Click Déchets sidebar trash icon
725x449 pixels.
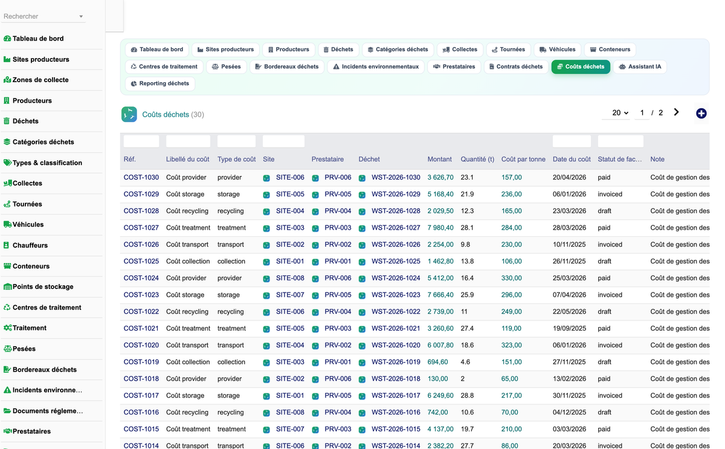pos(7,121)
